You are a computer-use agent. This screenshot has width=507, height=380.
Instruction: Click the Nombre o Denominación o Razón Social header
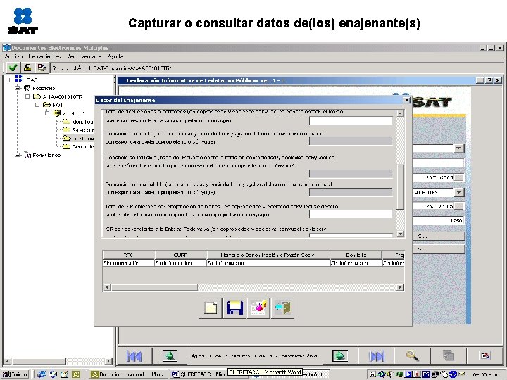coord(268,255)
